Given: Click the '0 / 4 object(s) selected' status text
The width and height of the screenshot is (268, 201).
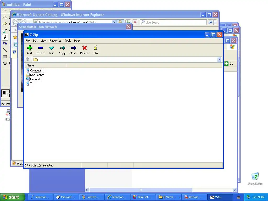Looking at the screenshot, I should tap(39, 165).
